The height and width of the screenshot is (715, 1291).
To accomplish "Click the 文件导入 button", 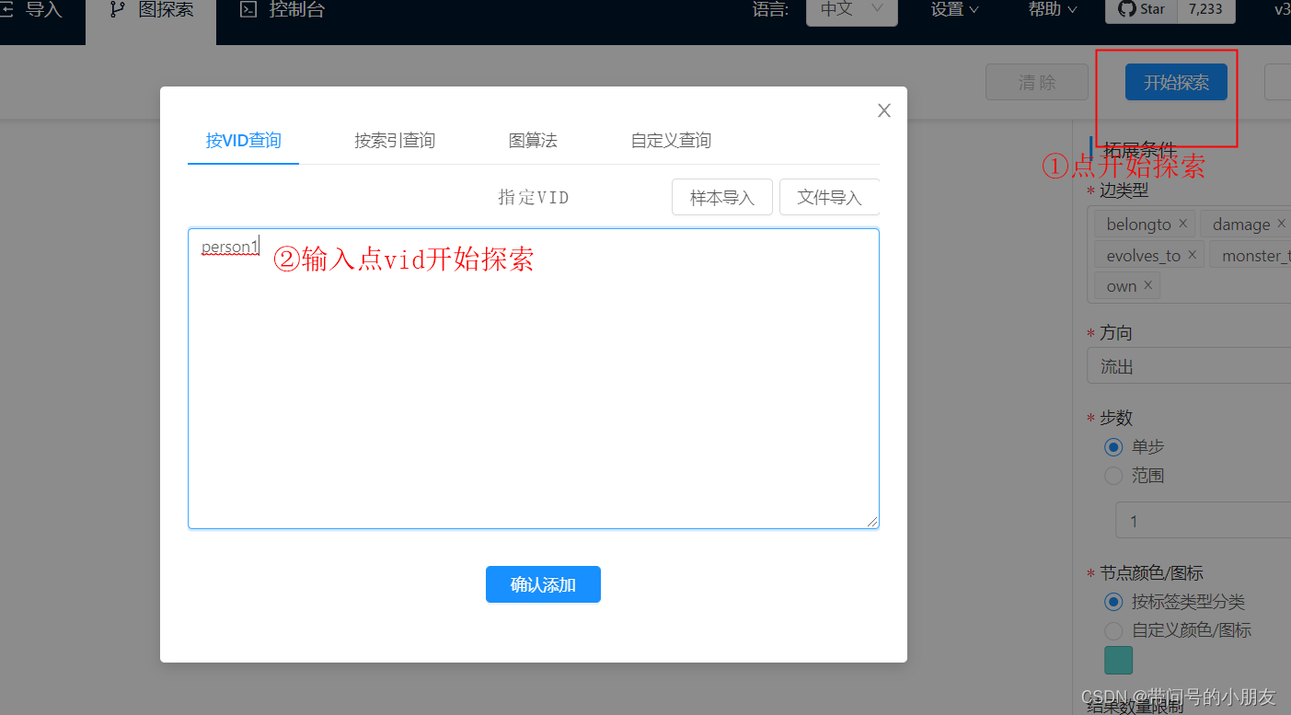I will click(x=829, y=197).
